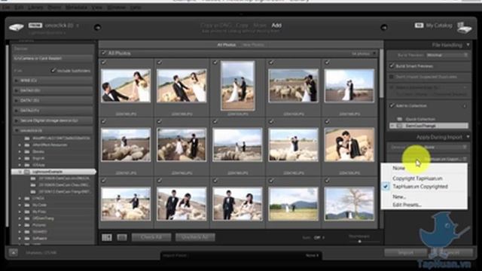Toggle Don't Import Suspected Duplicates checkbox

(392, 77)
